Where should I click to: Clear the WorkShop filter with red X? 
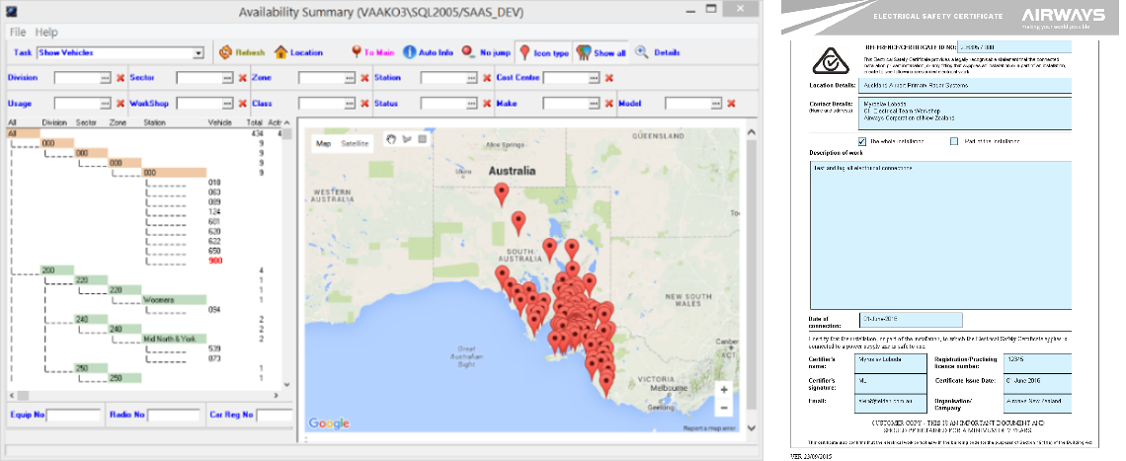(x=243, y=104)
